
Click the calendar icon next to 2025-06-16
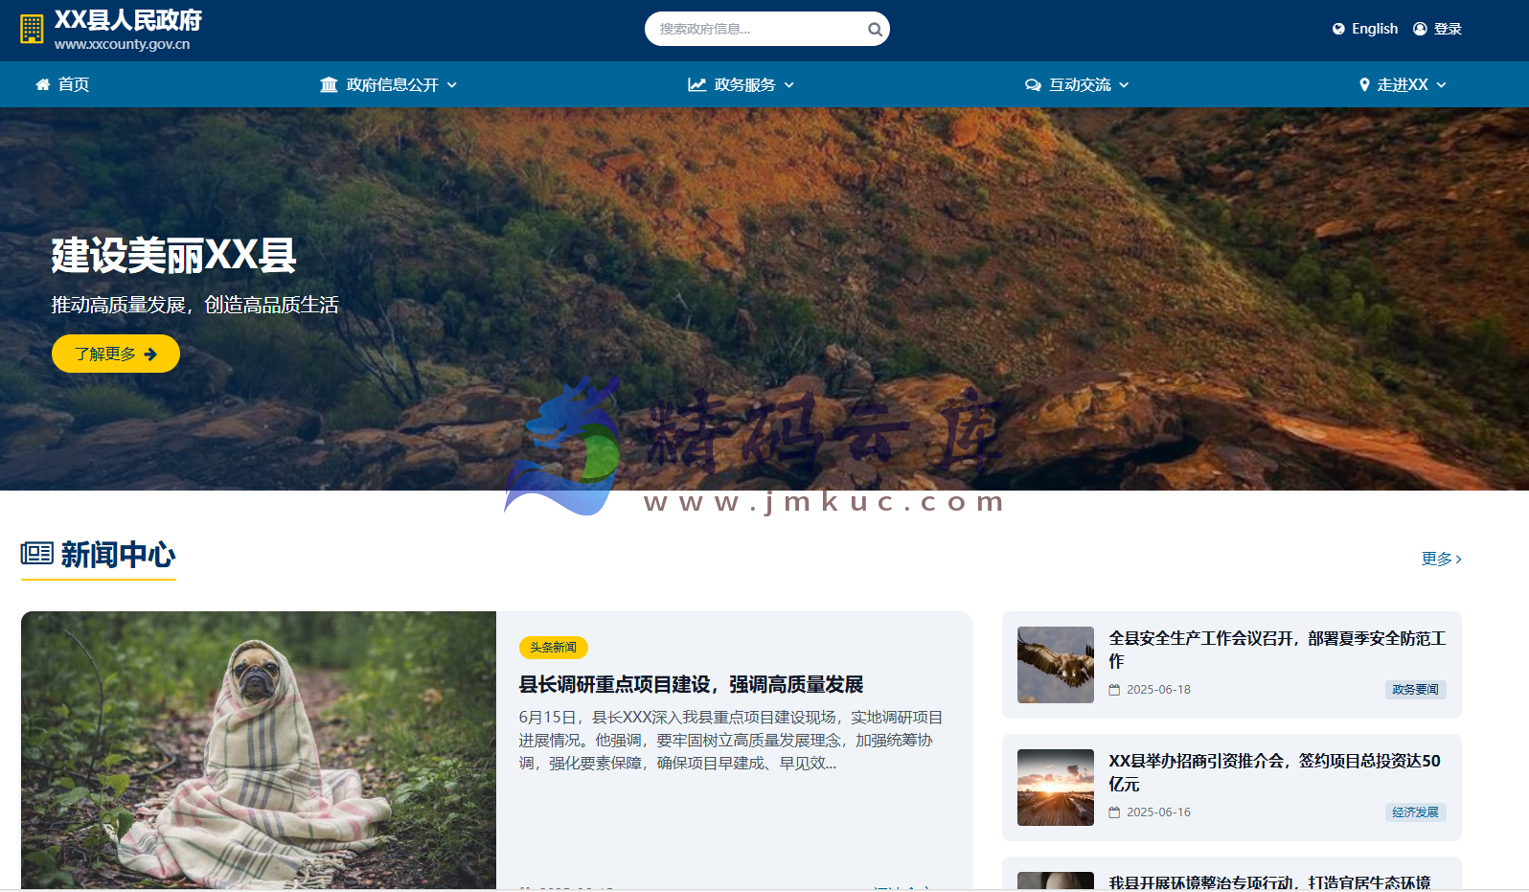(1114, 812)
